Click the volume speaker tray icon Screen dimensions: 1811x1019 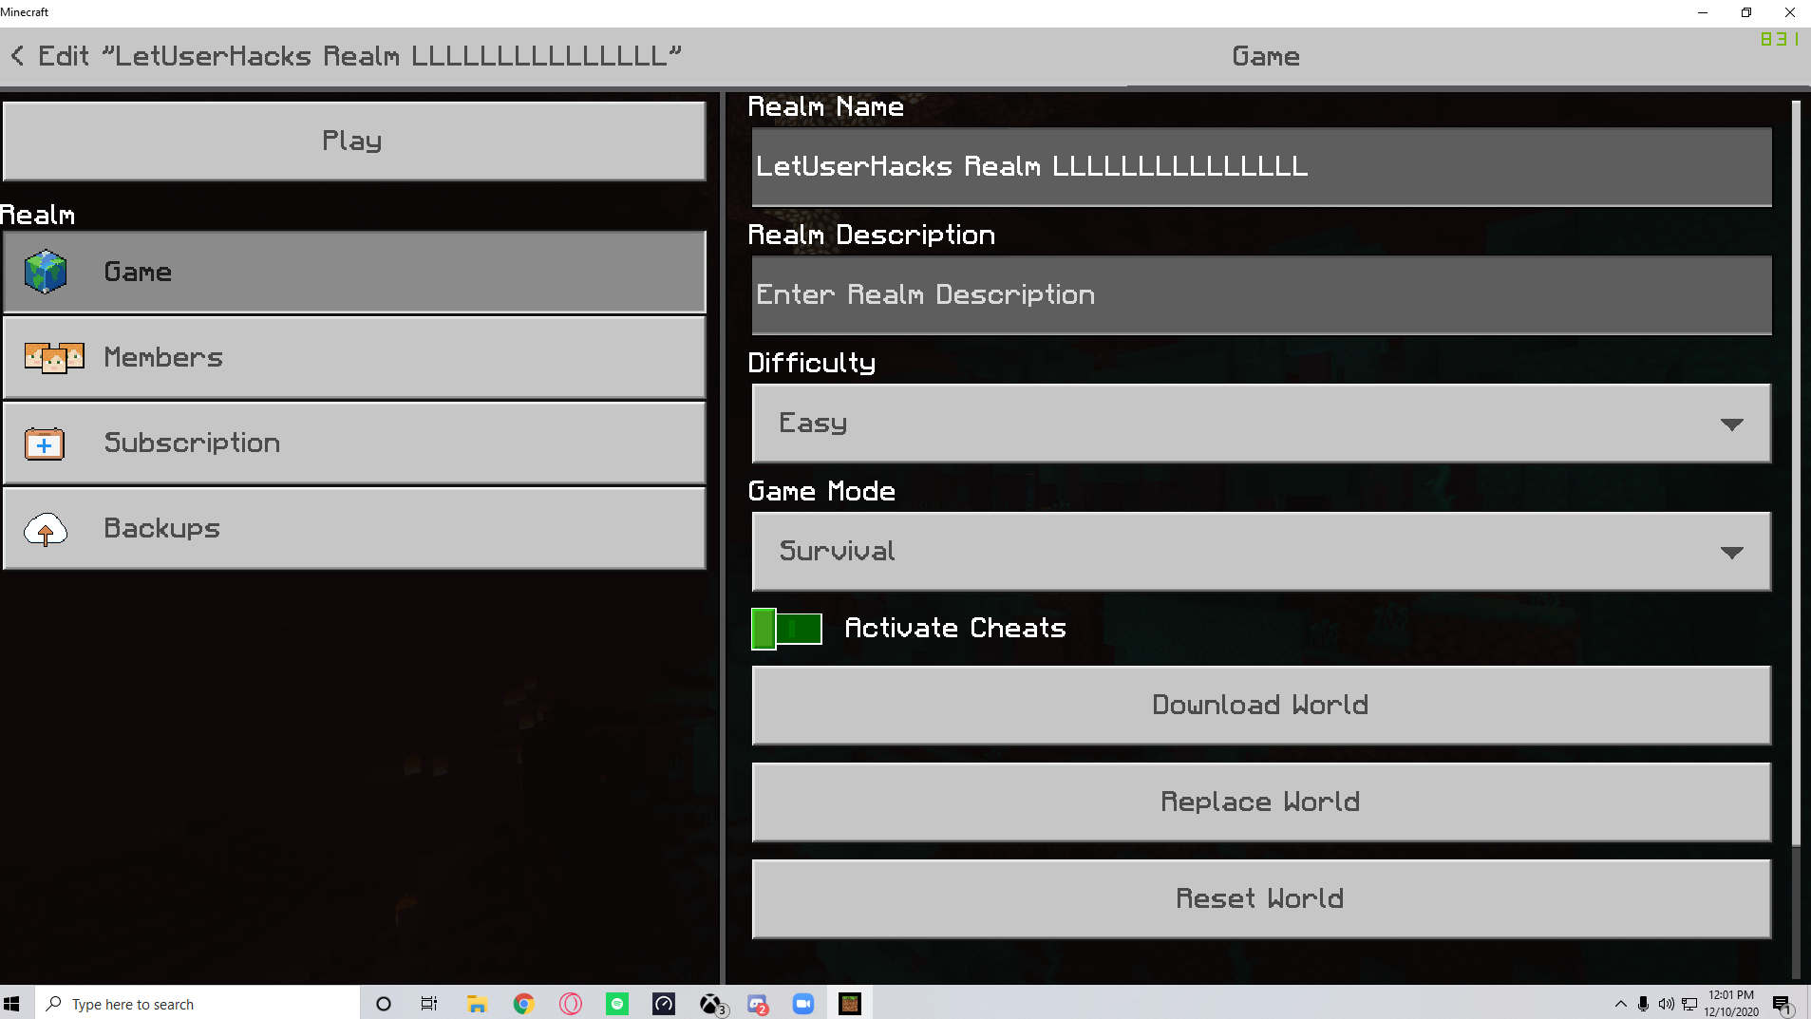[1666, 1004]
